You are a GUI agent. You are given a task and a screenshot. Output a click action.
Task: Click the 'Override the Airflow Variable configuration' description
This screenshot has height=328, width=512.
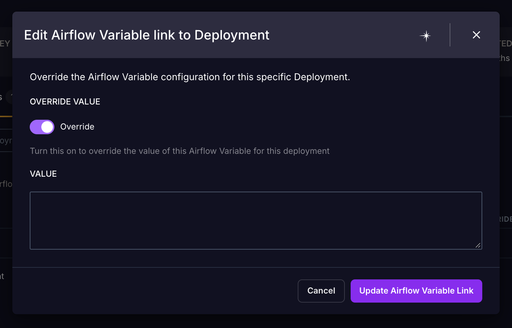coord(190,77)
